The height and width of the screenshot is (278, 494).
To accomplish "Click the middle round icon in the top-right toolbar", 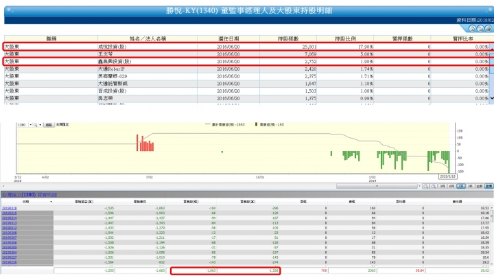I will pyautogui.click(x=480, y=29).
